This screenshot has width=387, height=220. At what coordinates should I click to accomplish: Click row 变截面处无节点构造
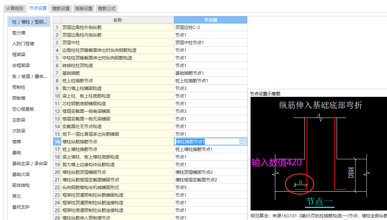point(117,127)
